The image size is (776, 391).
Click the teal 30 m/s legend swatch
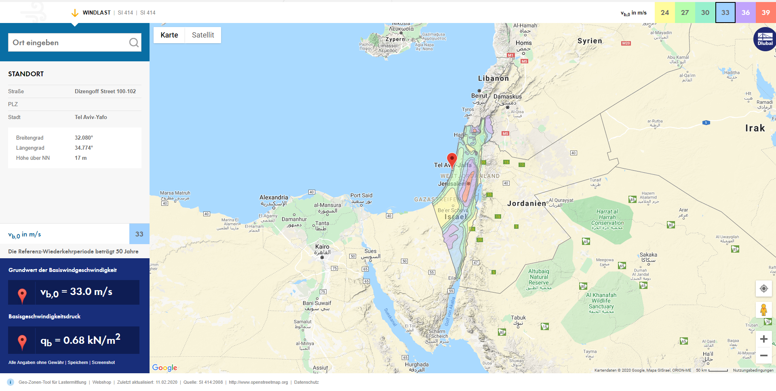705,13
